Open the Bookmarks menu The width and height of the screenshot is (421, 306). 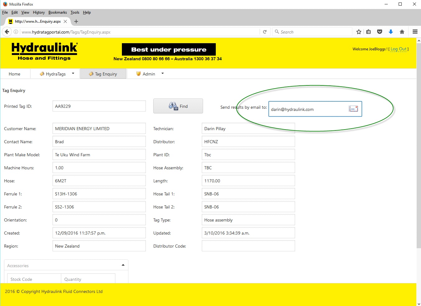coord(58,12)
